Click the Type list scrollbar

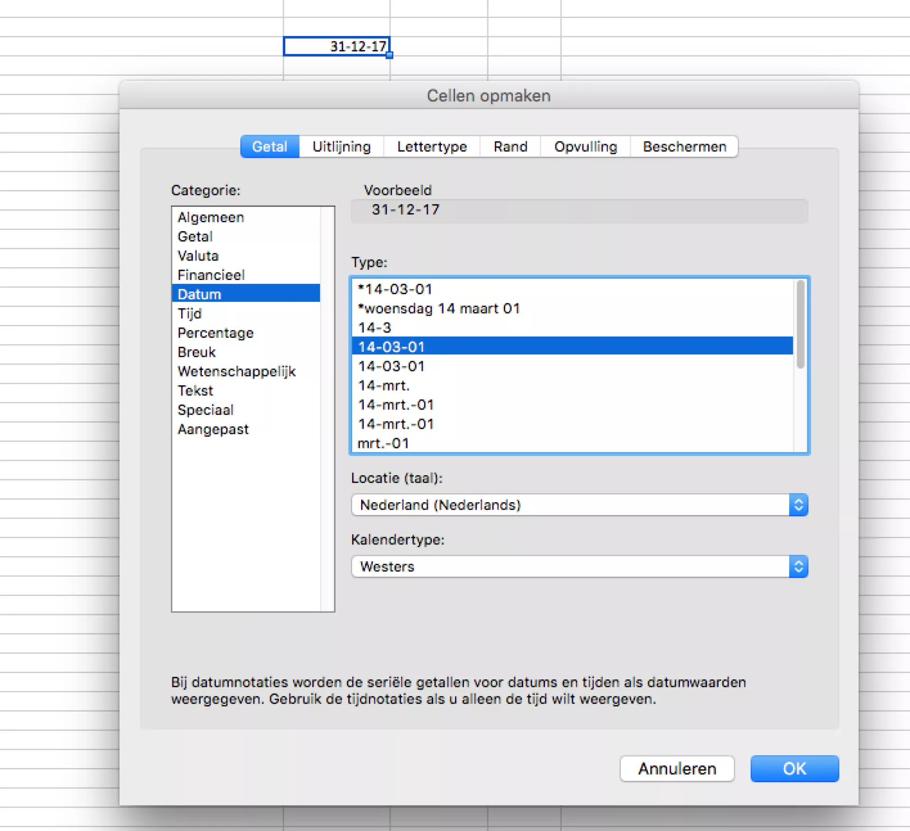click(x=801, y=324)
